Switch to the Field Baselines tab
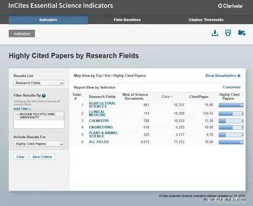The height and width of the screenshot is (206, 253). click(x=127, y=20)
